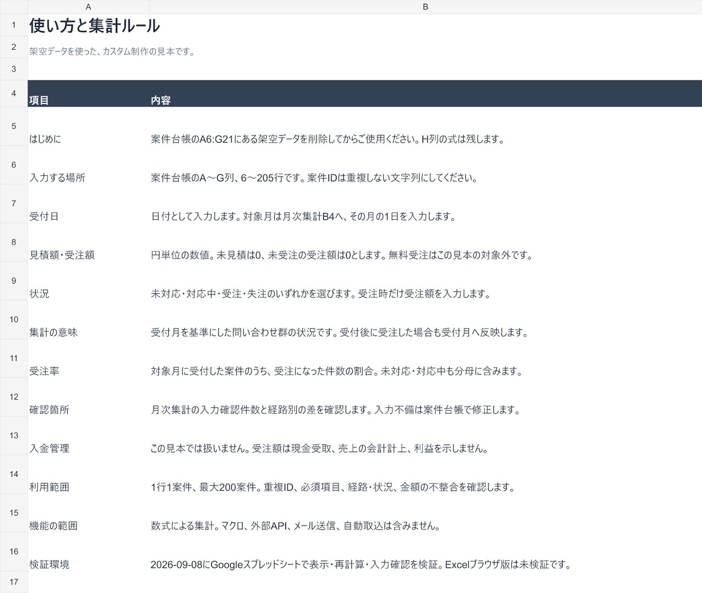Select the 機能の範囲 cell

click(x=88, y=513)
